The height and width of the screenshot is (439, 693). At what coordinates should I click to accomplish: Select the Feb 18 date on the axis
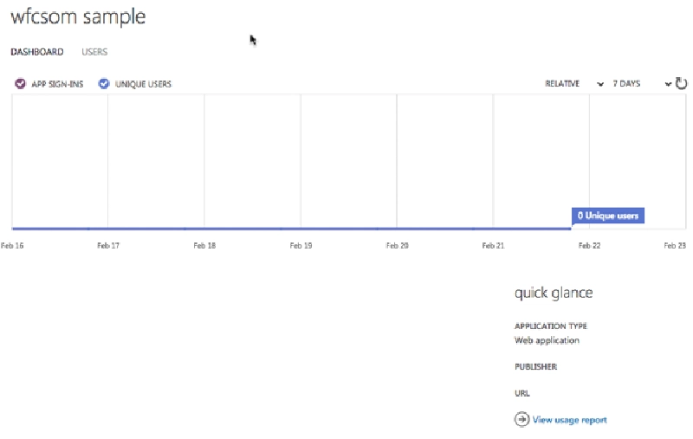coord(204,246)
